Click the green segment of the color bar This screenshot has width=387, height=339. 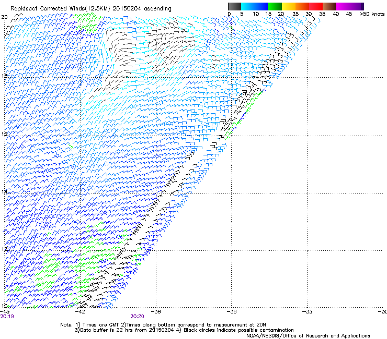[x=275, y=6]
